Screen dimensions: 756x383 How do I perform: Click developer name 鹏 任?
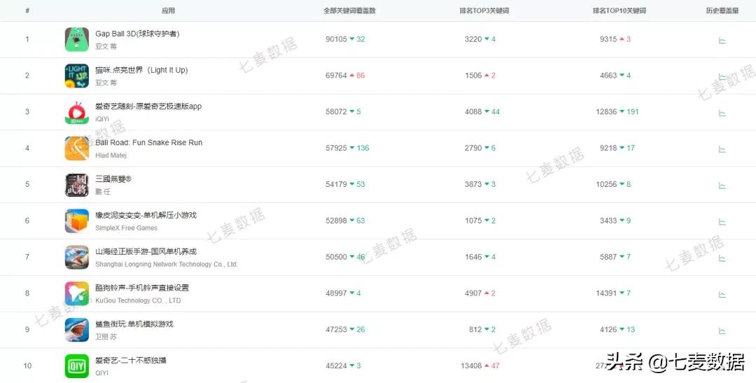tap(102, 192)
